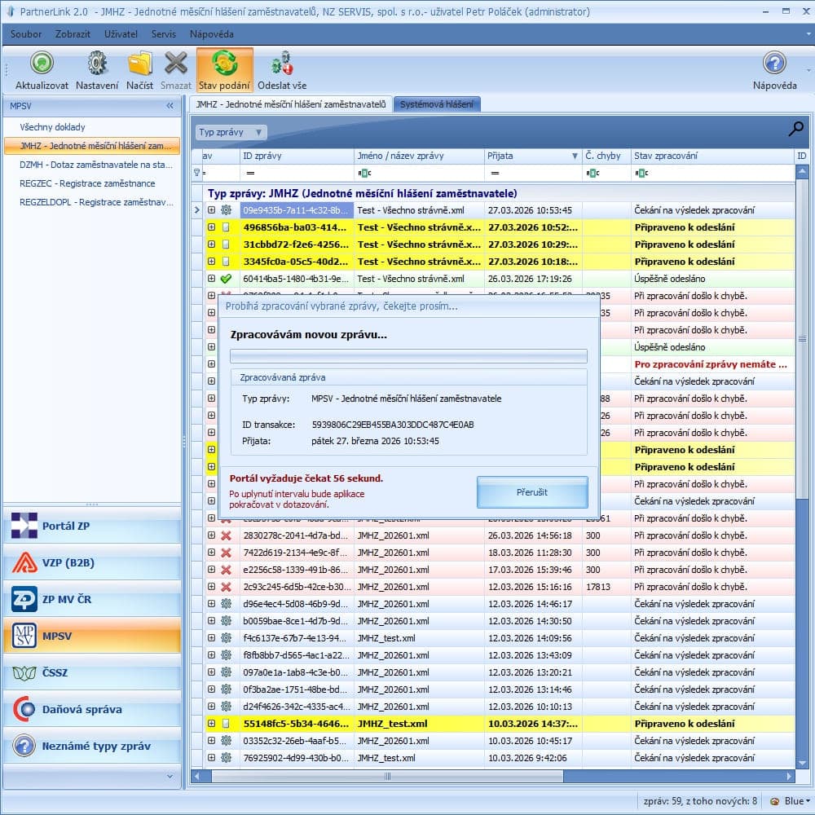Open the Blue skin dropdown
Viewport: 815px width, 815px height.
point(790,801)
